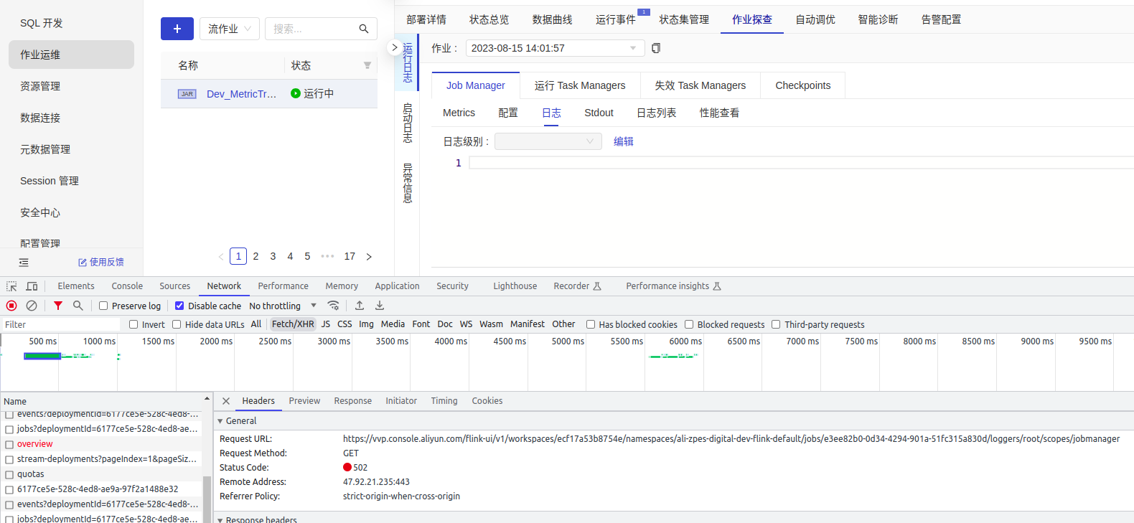This screenshot has height=523, width=1134.
Task: Open the Dev_MetricTr... job link
Action: point(241,94)
